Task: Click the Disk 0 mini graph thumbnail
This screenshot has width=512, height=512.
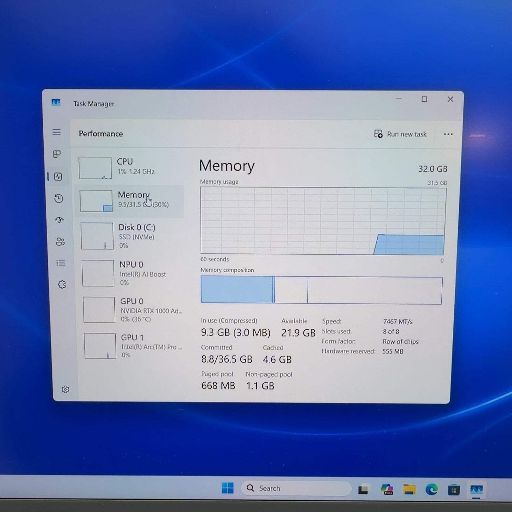Action: point(97,236)
